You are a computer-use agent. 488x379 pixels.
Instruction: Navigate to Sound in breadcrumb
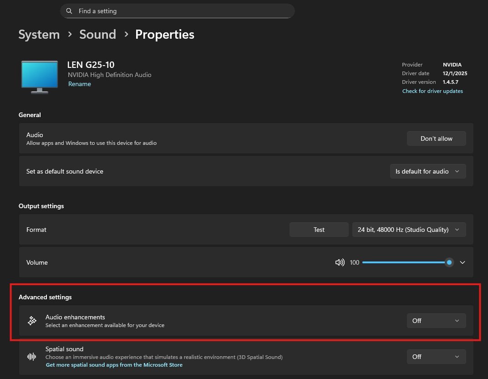pyautogui.click(x=97, y=34)
